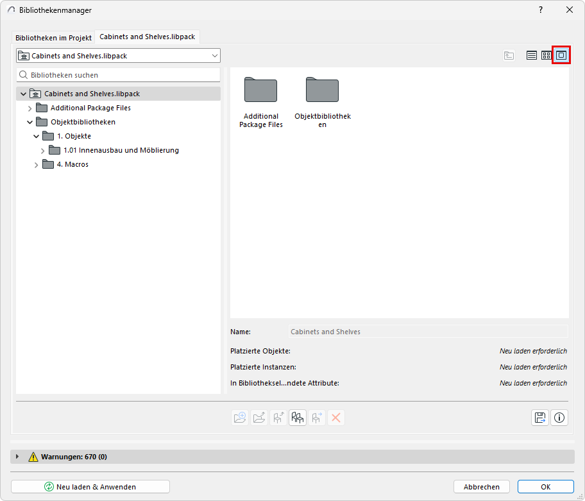Select Objektbibliotheken in the tree
Image resolution: width=585 pixels, height=501 pixels.
coord(83,122)
